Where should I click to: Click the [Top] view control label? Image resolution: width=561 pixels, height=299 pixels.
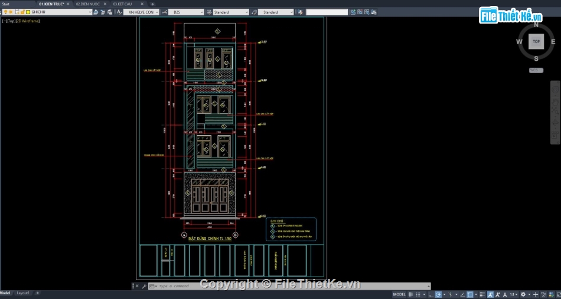11,21
